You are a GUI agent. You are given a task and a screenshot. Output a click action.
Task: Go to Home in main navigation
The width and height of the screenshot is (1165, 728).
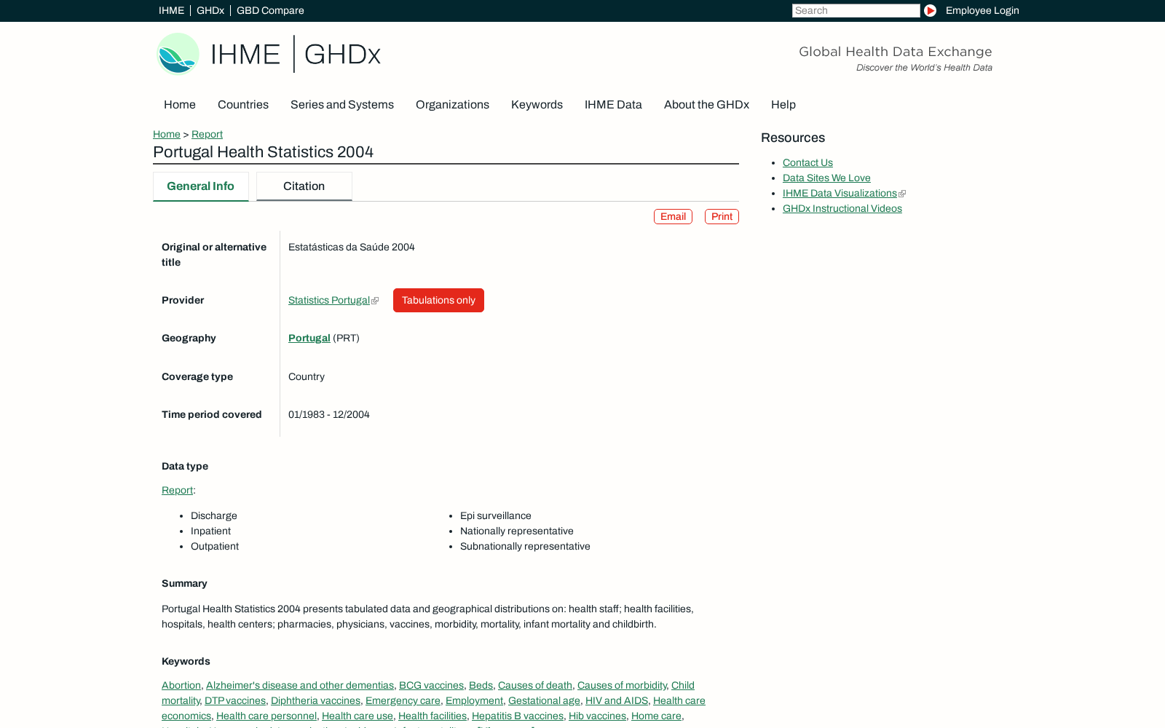coord(180,105)
